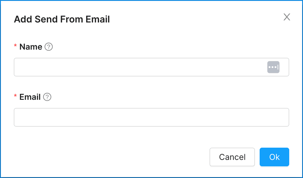Click the help icon beside Email

point(47,97)
